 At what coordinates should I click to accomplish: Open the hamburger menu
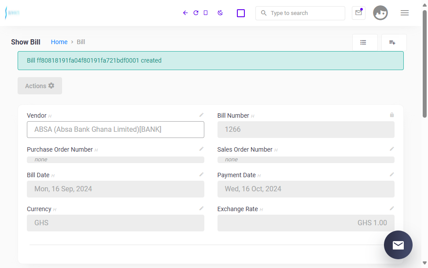click(x=405, y=13)
